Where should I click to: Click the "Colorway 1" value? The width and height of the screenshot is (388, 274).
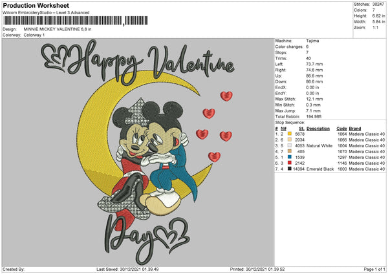tap(34, 35)
